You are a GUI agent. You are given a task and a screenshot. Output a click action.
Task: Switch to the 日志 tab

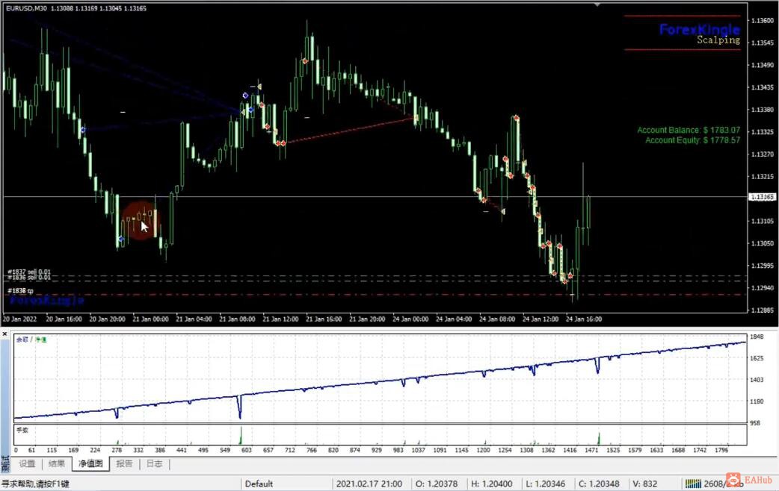(x=155, y=463)
